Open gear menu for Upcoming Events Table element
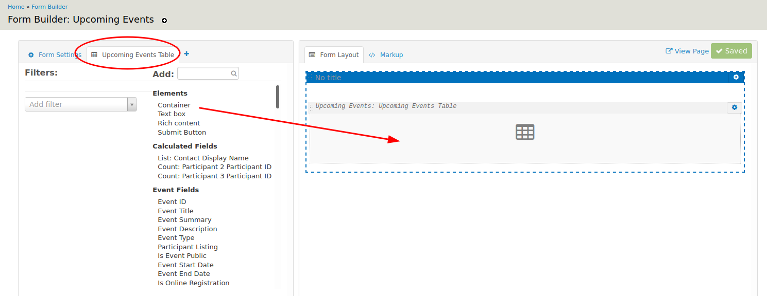Viewport: 767px width, 296px height. (734, 107)
